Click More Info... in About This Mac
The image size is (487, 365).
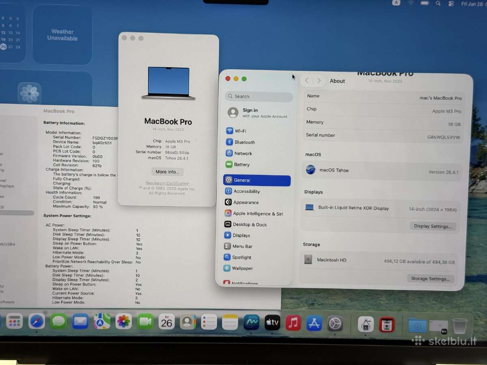[167, 172]
